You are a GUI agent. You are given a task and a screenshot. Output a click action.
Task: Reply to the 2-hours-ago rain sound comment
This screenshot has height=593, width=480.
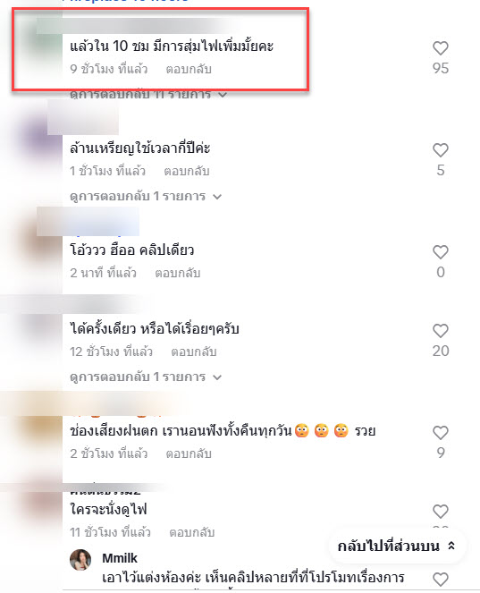(x=189, y=453)
